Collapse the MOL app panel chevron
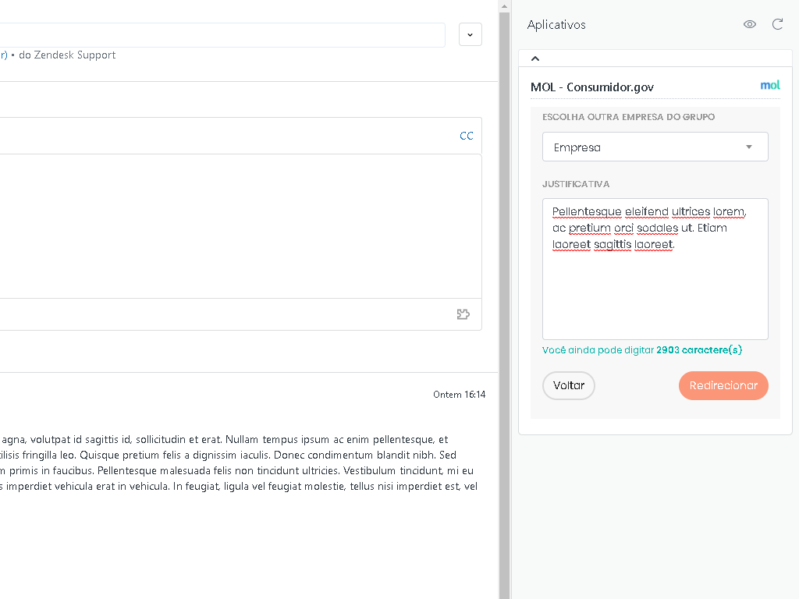Viewport: 799px width, 599px height. point(535,58)
